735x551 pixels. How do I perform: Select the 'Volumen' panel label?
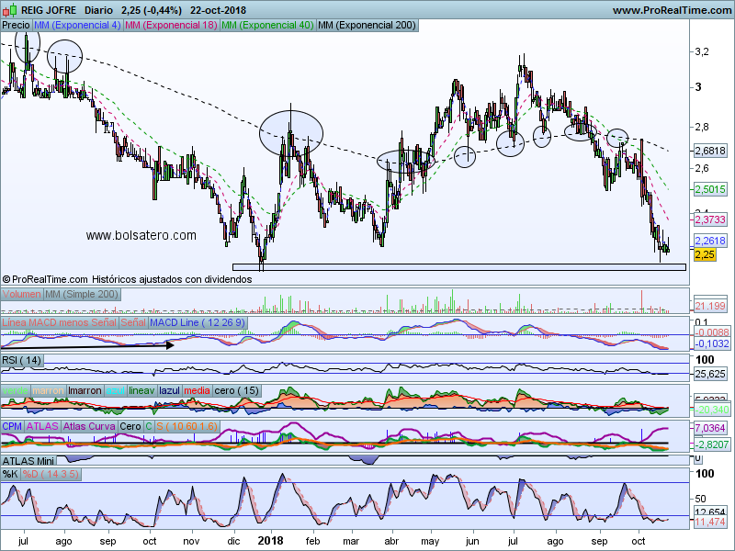[22, 294]
